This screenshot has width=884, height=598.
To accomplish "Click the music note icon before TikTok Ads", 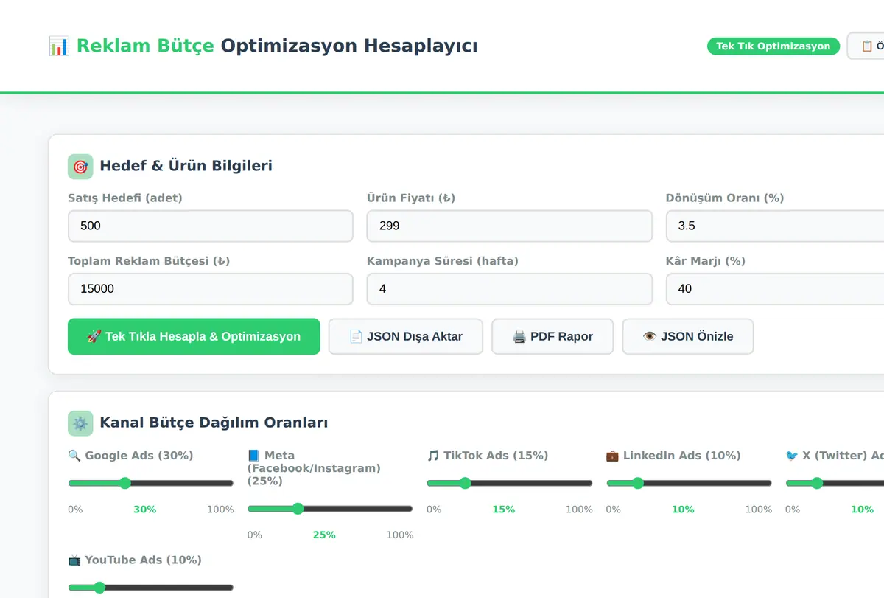I will pos(433,456).
